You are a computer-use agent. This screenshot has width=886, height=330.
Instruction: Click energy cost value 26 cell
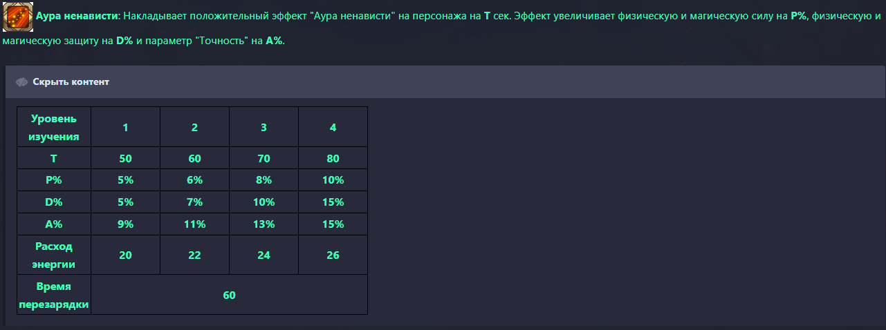click(333, 255)
